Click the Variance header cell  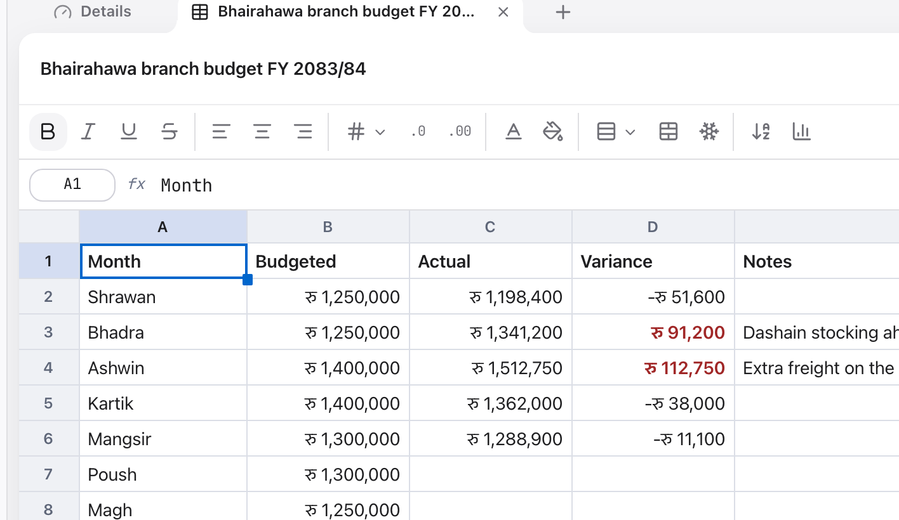point(653,261)
